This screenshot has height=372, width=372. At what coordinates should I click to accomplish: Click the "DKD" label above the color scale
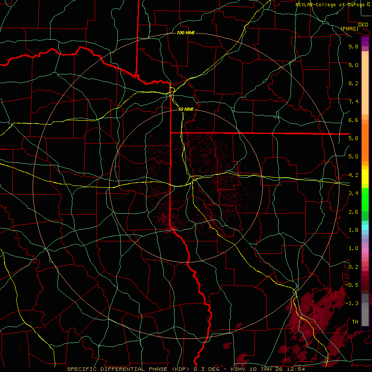(x=363, y=25)
